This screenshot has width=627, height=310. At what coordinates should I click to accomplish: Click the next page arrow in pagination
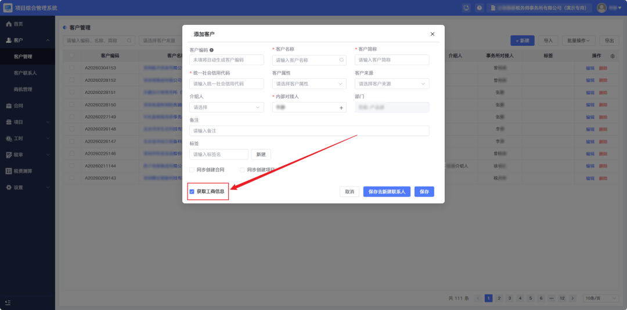click(x=572, y=298)
